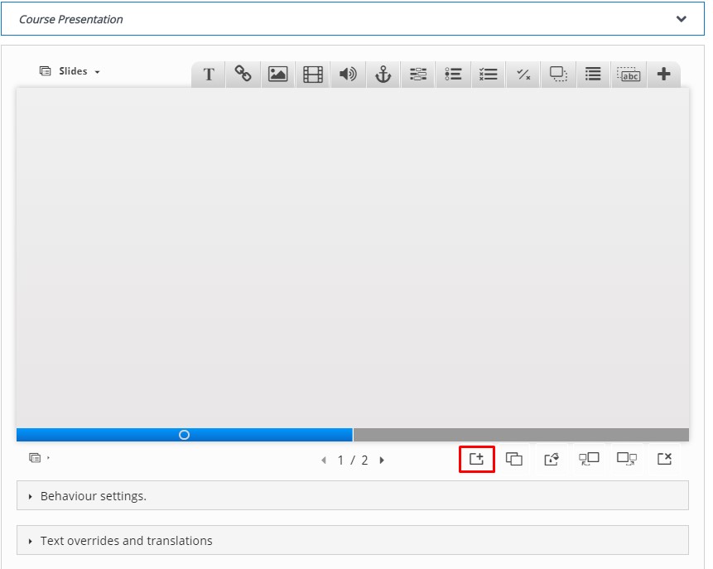Click the gray second slide progress segment
This screenshot has width=713, height=569.
[x=521, y=435]
